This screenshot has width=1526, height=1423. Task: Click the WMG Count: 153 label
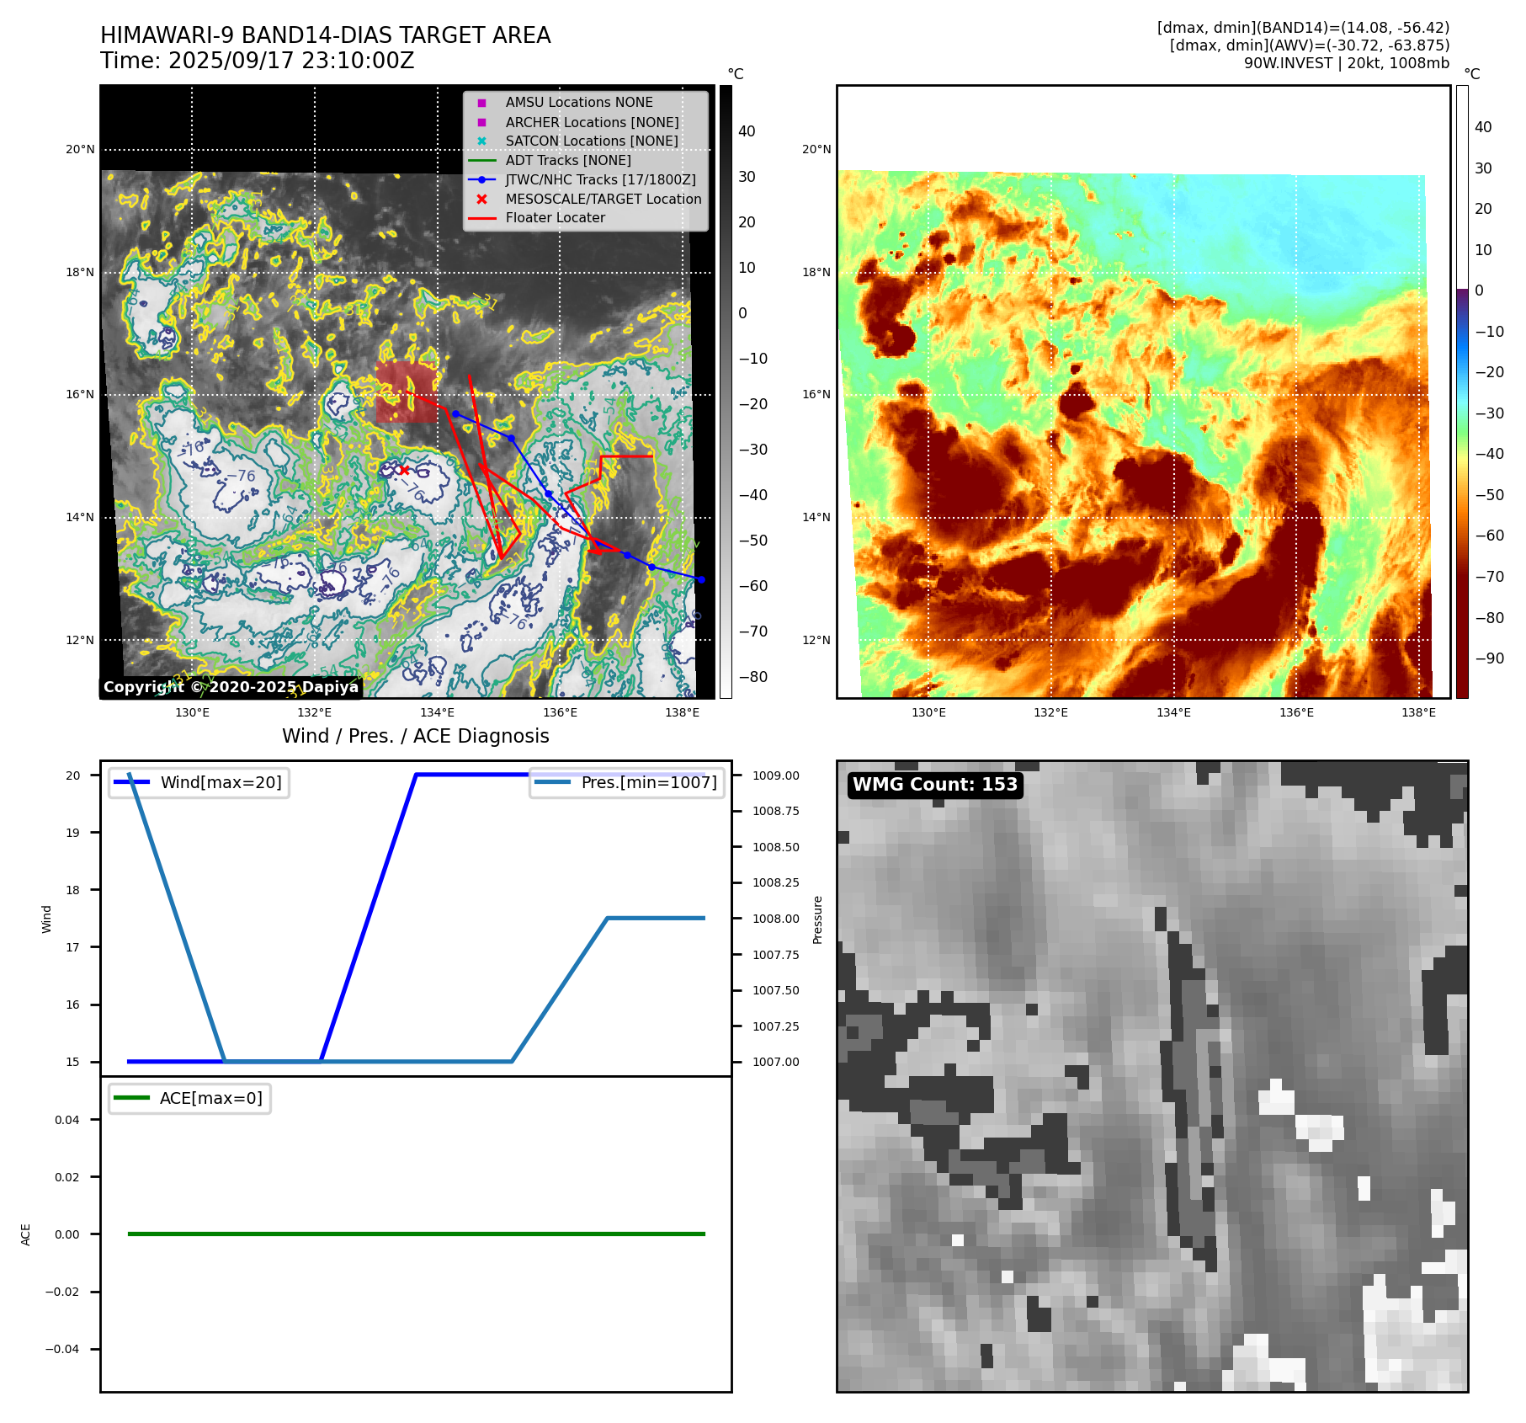click(x=935, y=785)
